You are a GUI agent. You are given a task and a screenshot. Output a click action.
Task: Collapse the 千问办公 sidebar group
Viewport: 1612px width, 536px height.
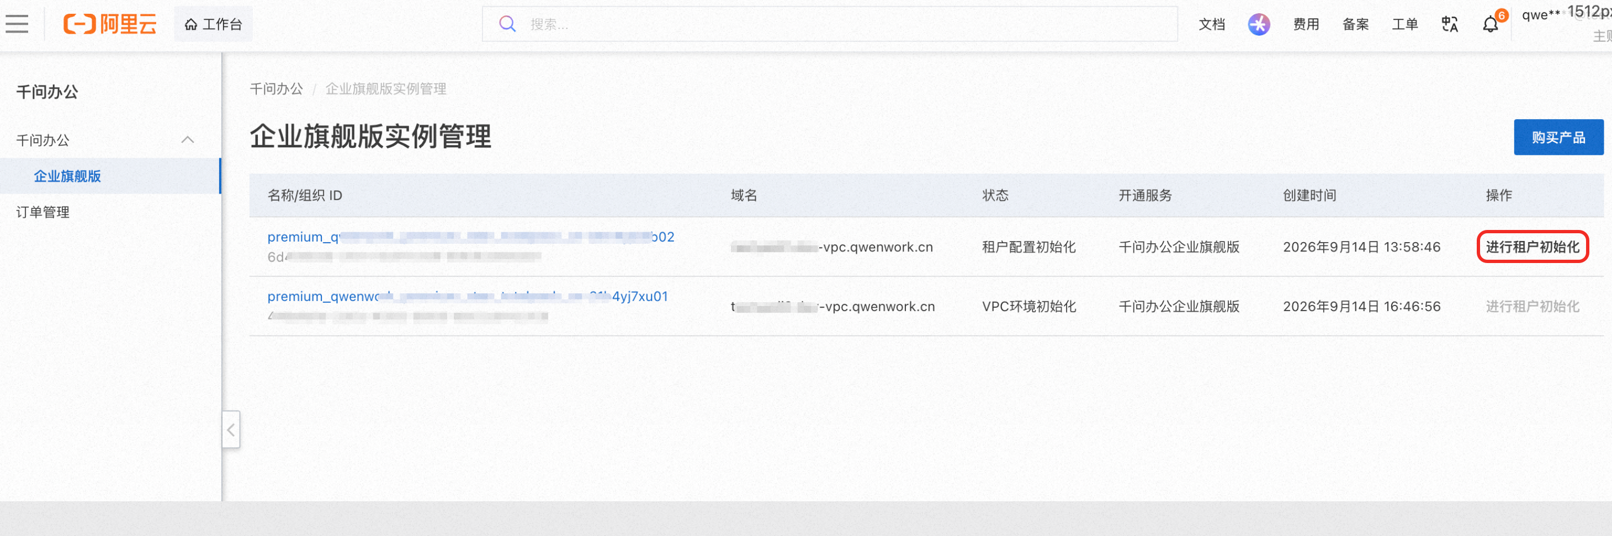click(x=187, y=140)
